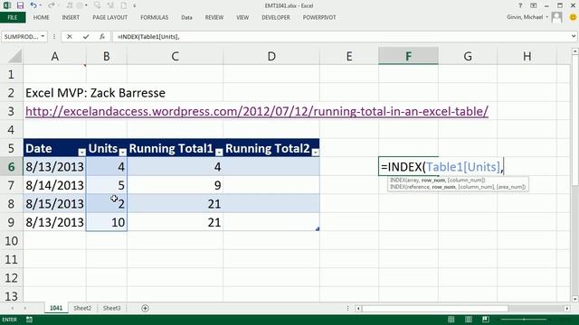Select row 10 header
This screenshot has height=325, width=579.
click(x=12, y=241)
